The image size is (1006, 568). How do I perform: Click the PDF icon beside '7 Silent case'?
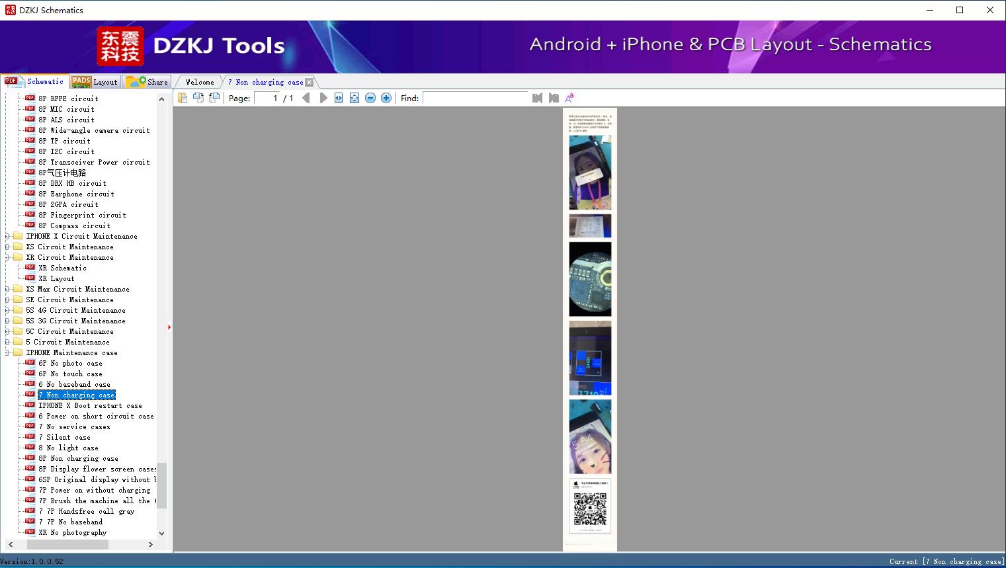[30, 436]
